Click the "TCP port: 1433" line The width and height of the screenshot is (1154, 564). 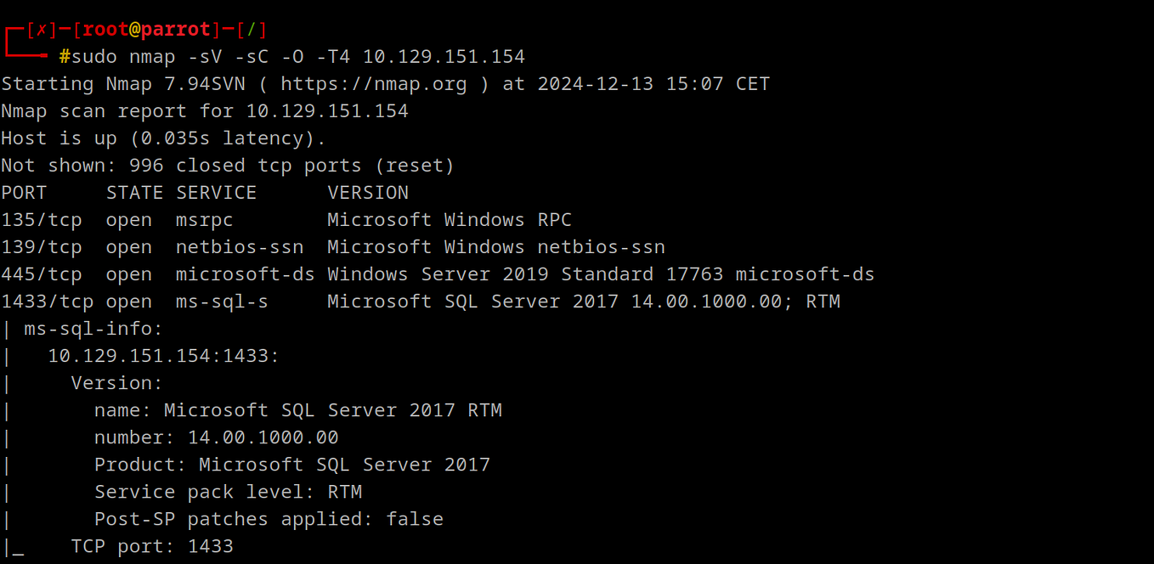tap(151, 546)
